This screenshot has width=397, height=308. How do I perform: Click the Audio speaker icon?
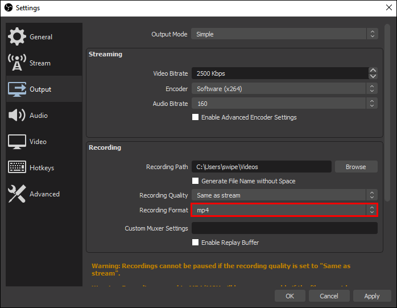point(17,116)
